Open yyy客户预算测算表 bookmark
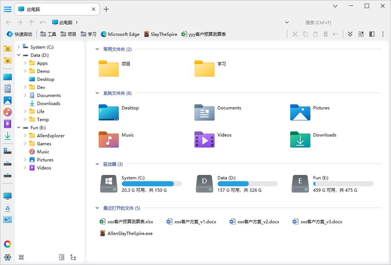Image resolution: width=391 pixels, height=265 pixels. coord(204,34)
